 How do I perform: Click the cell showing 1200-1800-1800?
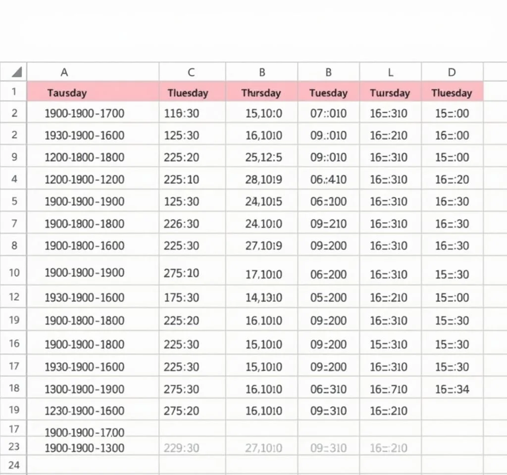coord(84,157)
